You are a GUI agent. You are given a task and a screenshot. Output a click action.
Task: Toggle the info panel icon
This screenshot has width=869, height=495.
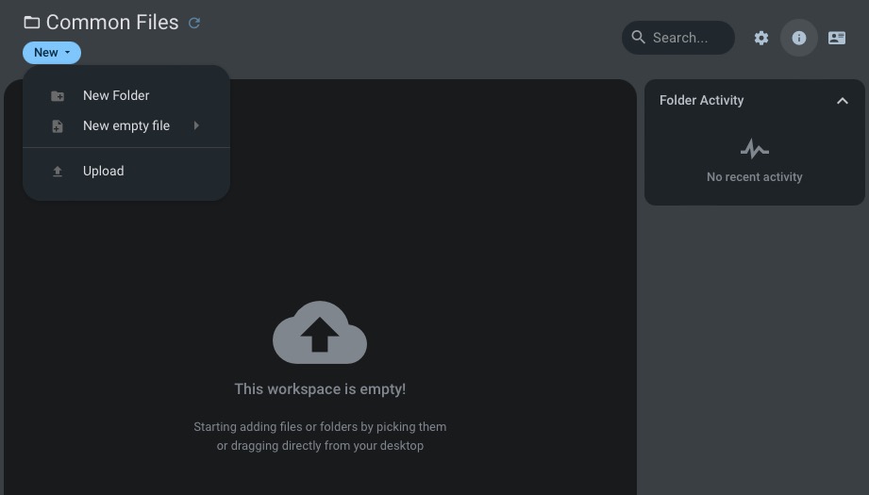[x=798, y=38]
